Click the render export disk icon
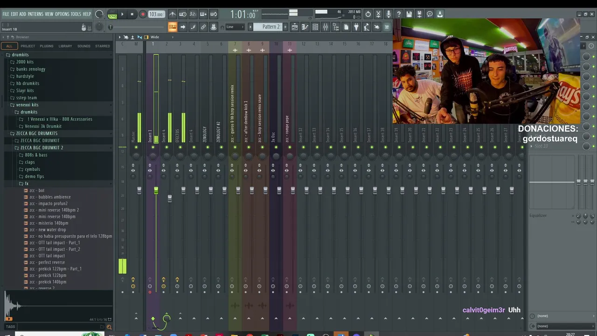Image resolution: width=597 pixels, height=336 pixels. pos(419,14)
